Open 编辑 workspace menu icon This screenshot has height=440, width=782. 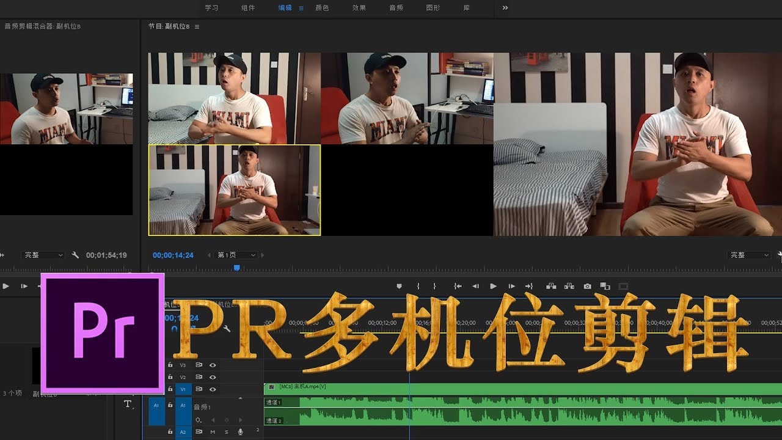pyautogui.click(x=301, y=8)
